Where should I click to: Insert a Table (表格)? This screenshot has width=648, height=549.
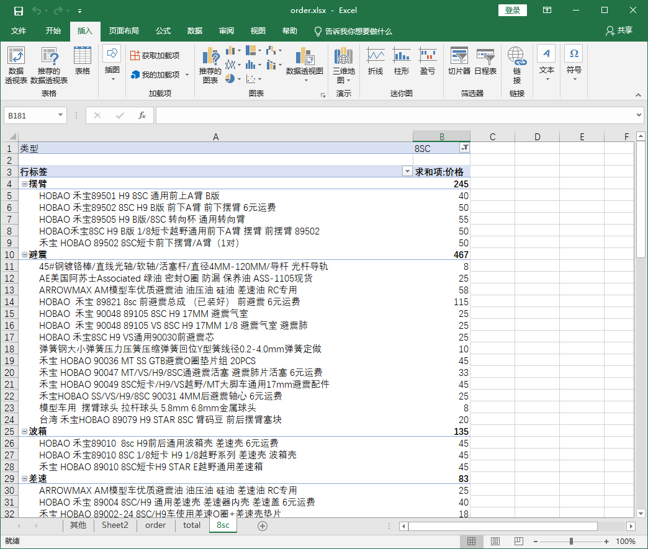coord(82,61)
